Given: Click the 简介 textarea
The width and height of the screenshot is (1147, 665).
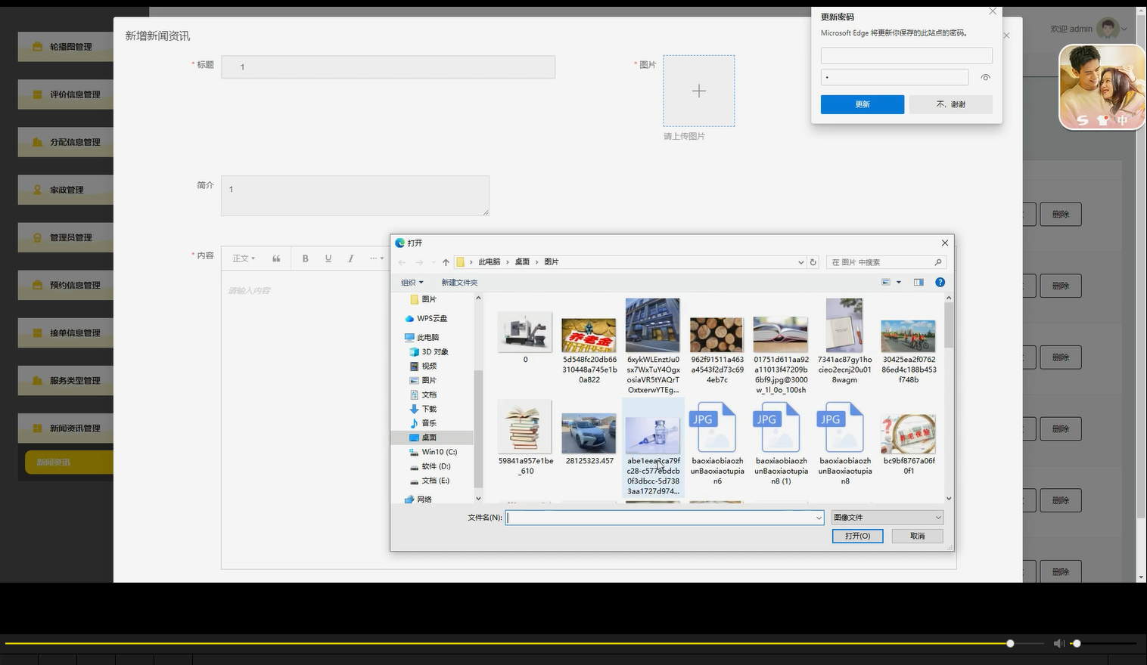Looking at the screenshot, I should click(x=355, y=196).
